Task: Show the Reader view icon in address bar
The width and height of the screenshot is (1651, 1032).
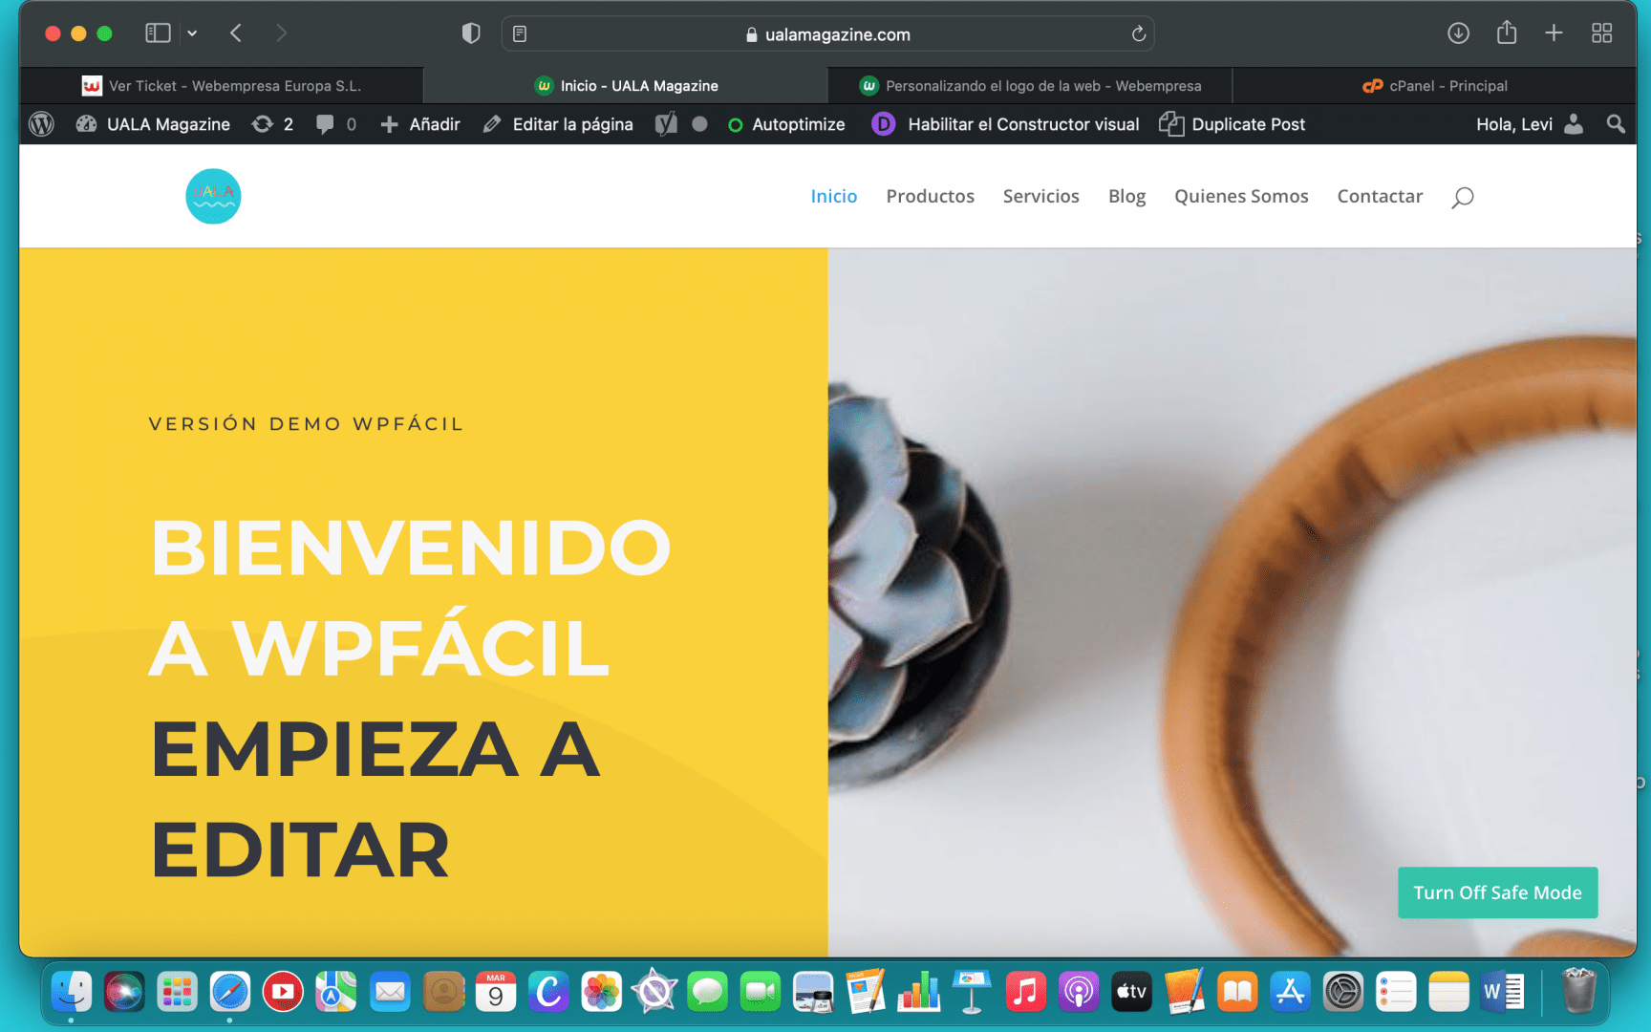Action: [x=520, y=34]
